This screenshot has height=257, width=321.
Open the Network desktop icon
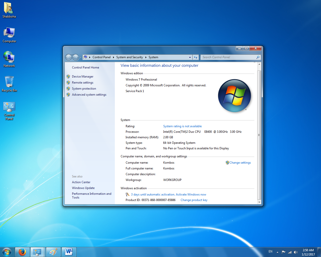pos(9,59)
